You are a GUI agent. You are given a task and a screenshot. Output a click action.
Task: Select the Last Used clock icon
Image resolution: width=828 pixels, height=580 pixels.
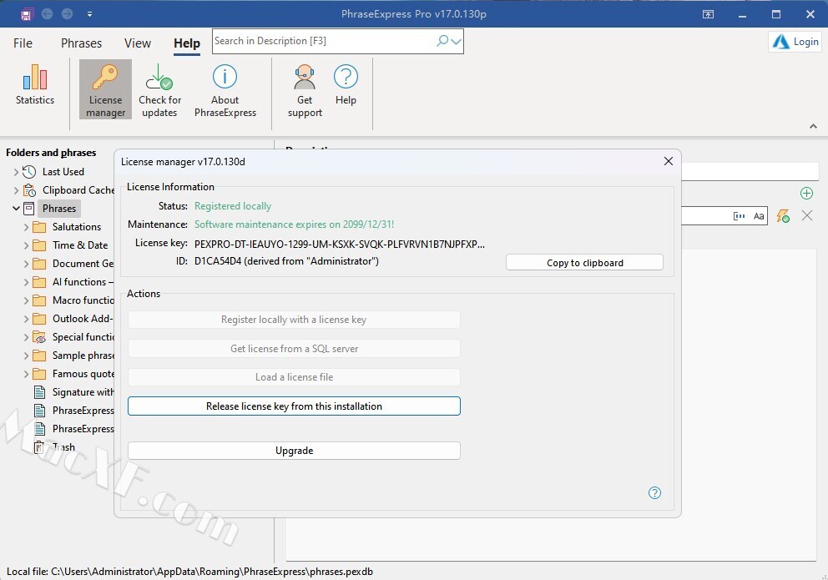pos(29,172)
